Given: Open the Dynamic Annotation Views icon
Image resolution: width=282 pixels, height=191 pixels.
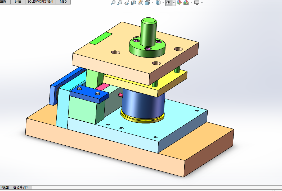Looking at the screenshot, I should [x=140, y=3].
